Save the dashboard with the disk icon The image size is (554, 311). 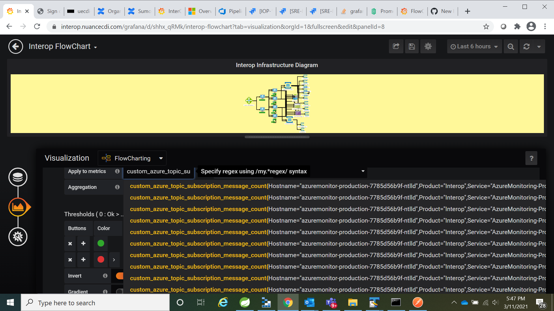412,46
